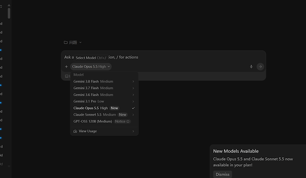Click the Notice info icon on GPT-OSS row
This screenshot has width=306, height=178.
(x=128, y=121)
